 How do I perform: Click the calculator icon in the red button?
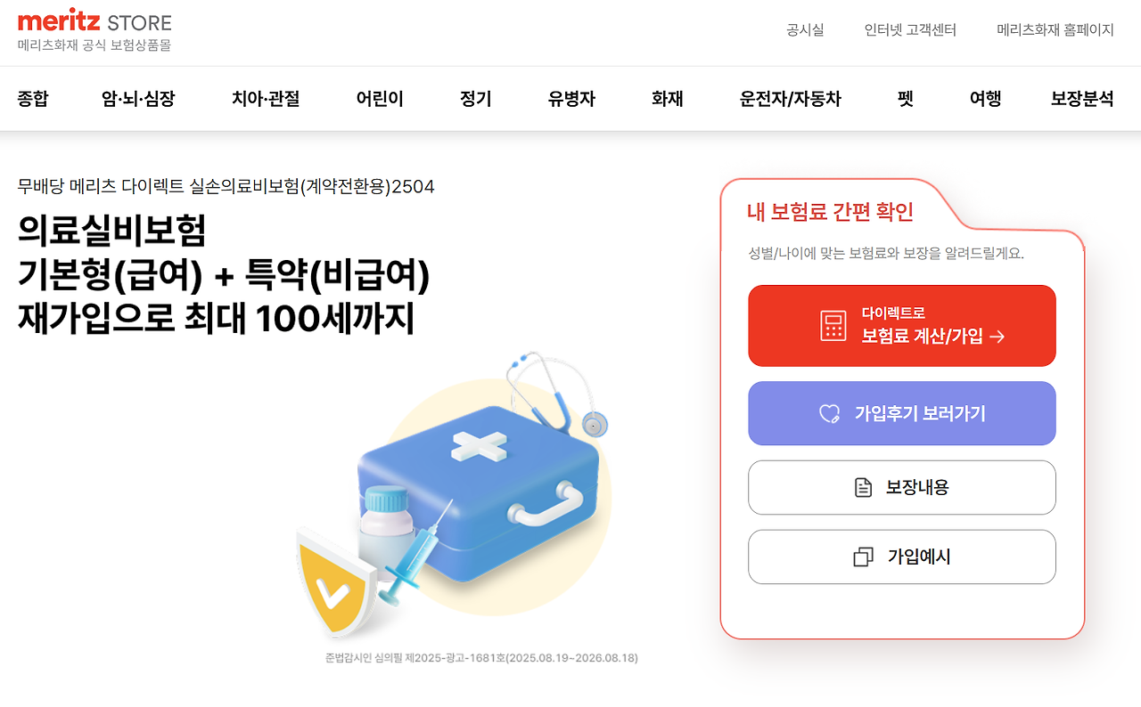pyautogui.click(x=832, y=325)
